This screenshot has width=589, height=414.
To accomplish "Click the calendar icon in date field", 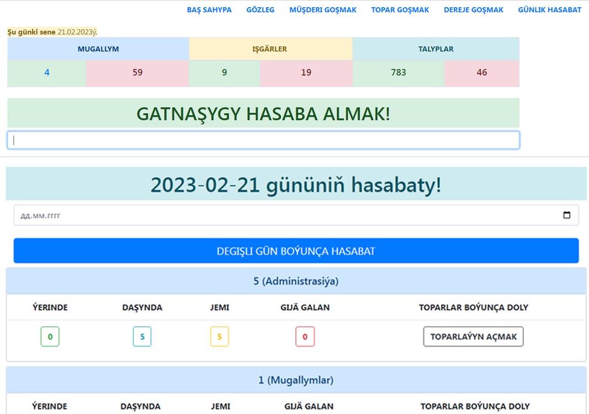I will pos(567,215).
